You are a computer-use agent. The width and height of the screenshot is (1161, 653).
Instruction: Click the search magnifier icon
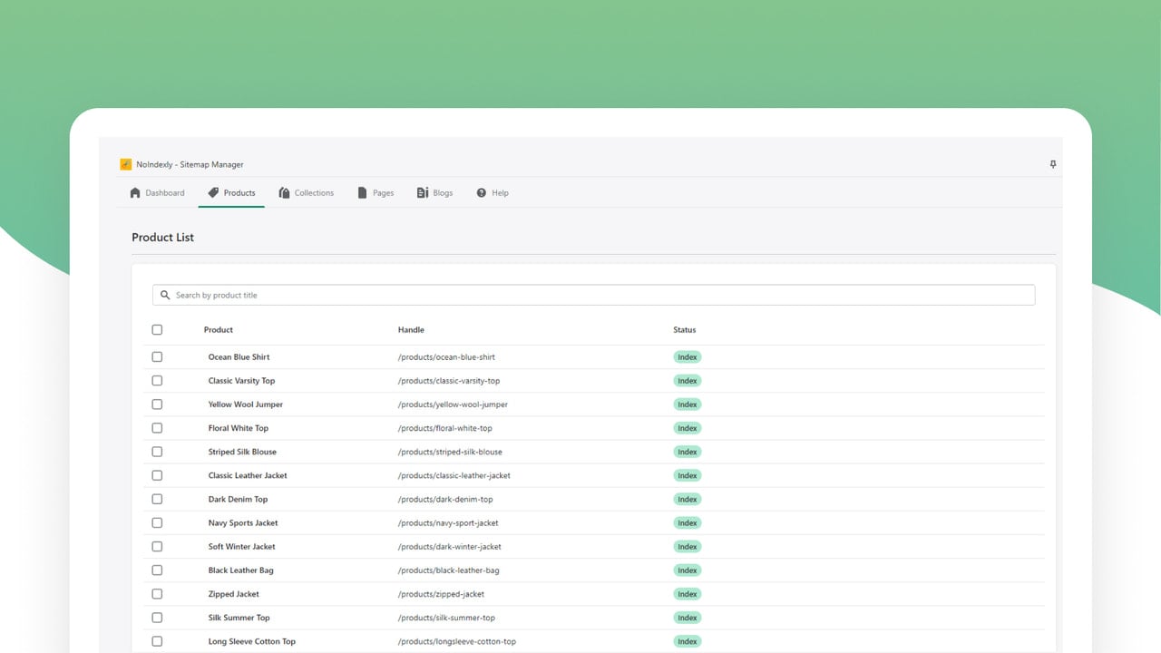165,295
